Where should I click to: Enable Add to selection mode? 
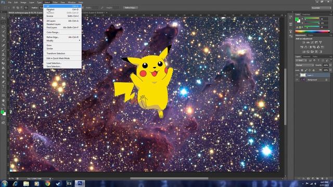click(18, 8)
